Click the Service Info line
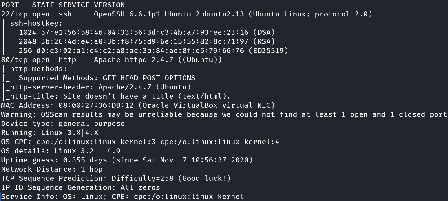This screenshot has width=448, height=201. [123, 197]
